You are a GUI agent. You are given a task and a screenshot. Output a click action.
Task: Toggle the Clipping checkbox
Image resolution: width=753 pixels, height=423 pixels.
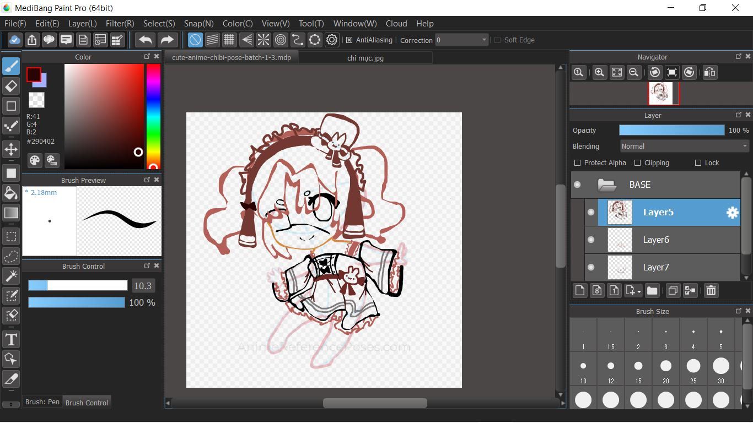[x=638, y=163]
